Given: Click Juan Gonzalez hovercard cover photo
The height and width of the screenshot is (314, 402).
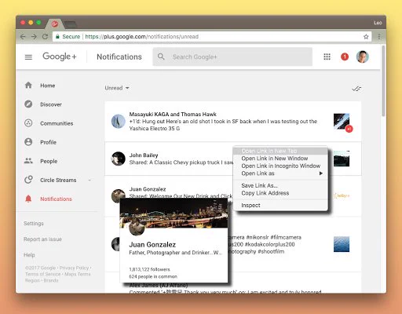Looking at the screenshot, I should (174, 213).
